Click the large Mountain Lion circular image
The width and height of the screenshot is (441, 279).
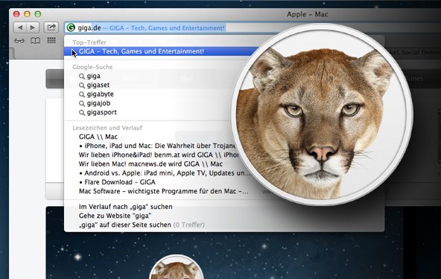(322, 115)
